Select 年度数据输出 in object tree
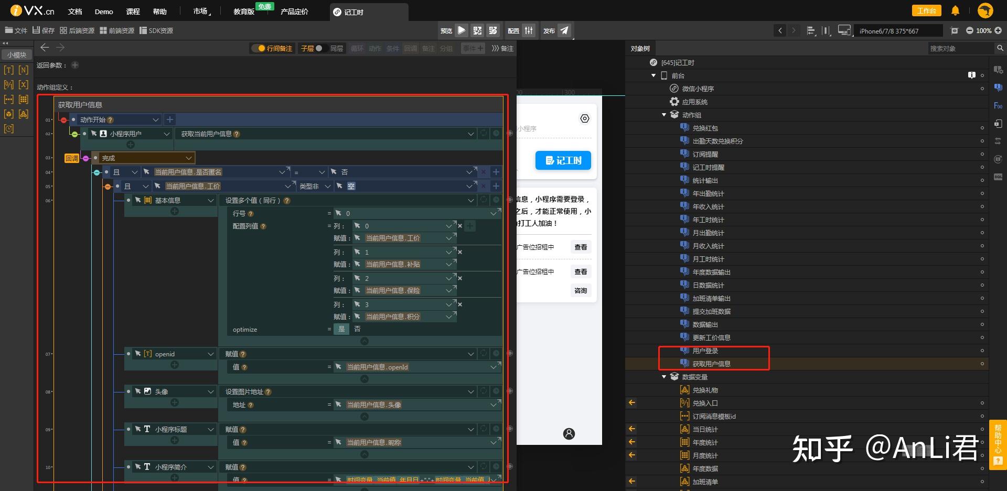This screenshot has height=491, width=1007. (711, 272)
